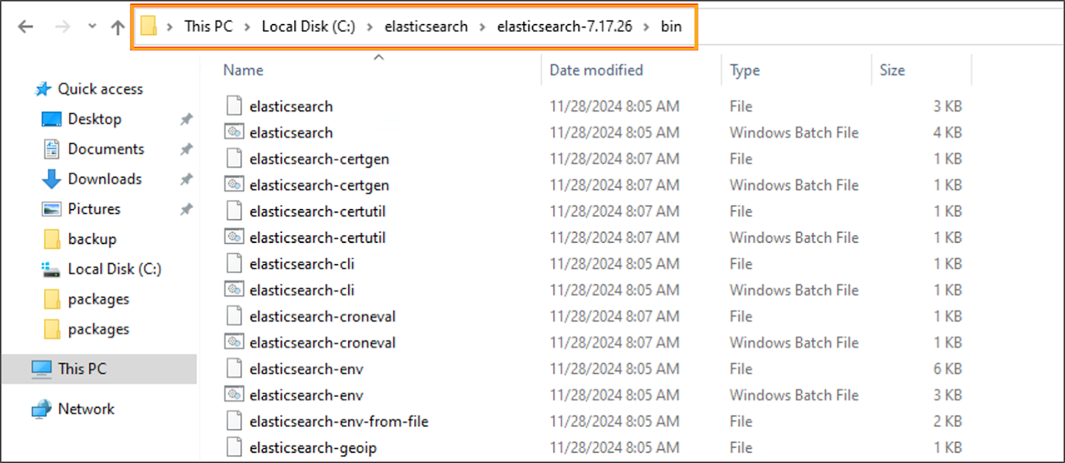Screen dimensions: 1065x463
Task: Click the Type column header
Action: (745, 71)
